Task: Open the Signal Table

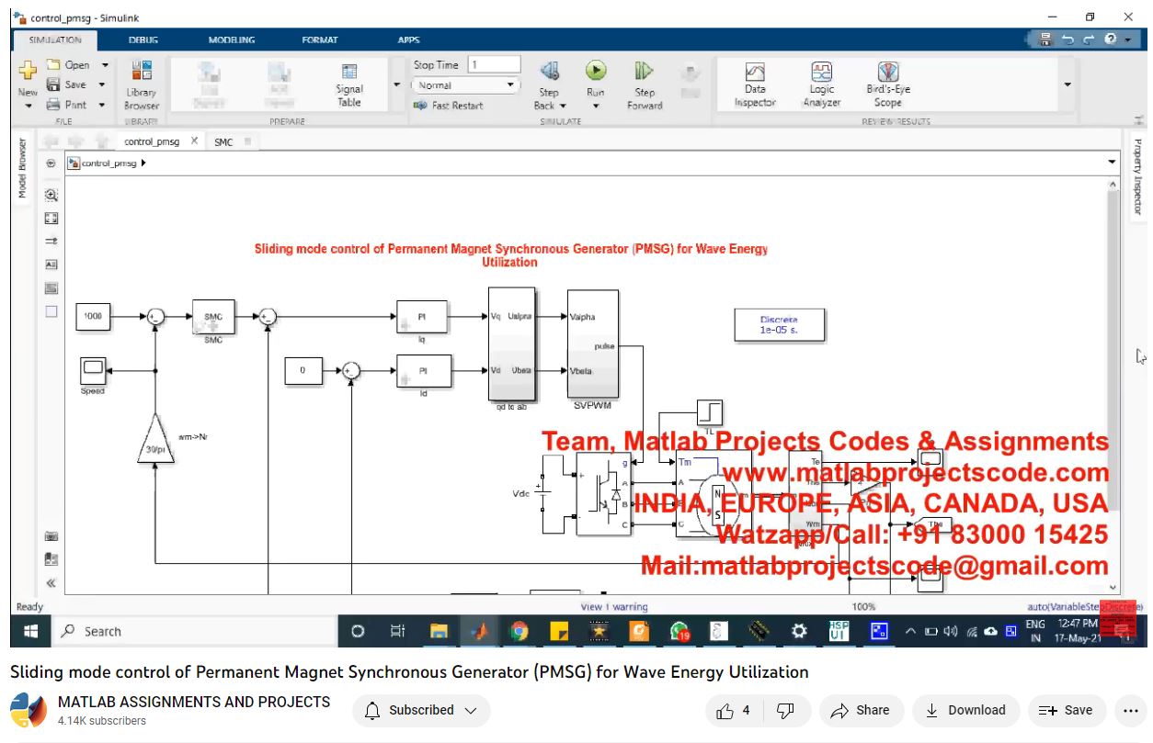Action: [x=349, y=84]
